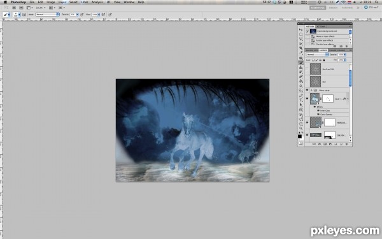Select the Gradient tool
The image size is (382, 239).
[x=301, y=81]
